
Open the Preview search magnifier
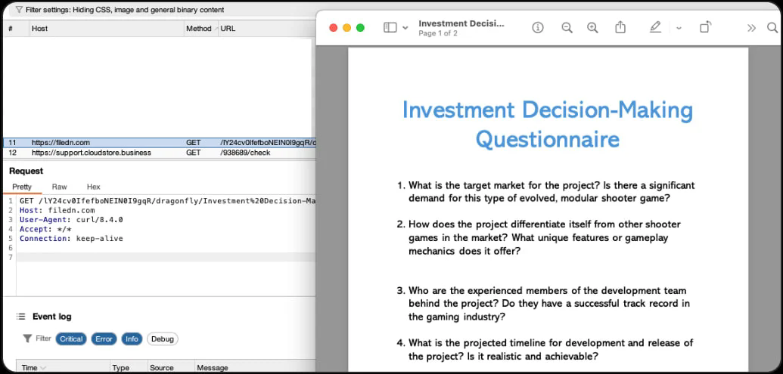point(772,27)
